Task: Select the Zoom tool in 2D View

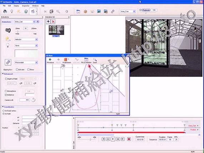Action: pyautogui.click(x=95, y=61)
